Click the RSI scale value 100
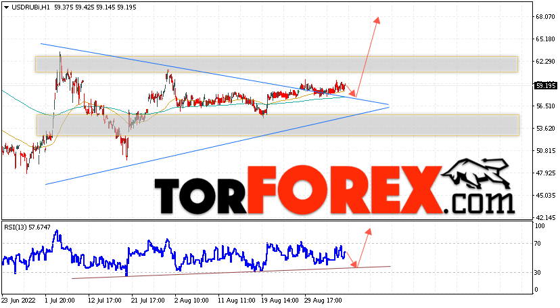This screenshot has width=560, height=308. point(540,226)
